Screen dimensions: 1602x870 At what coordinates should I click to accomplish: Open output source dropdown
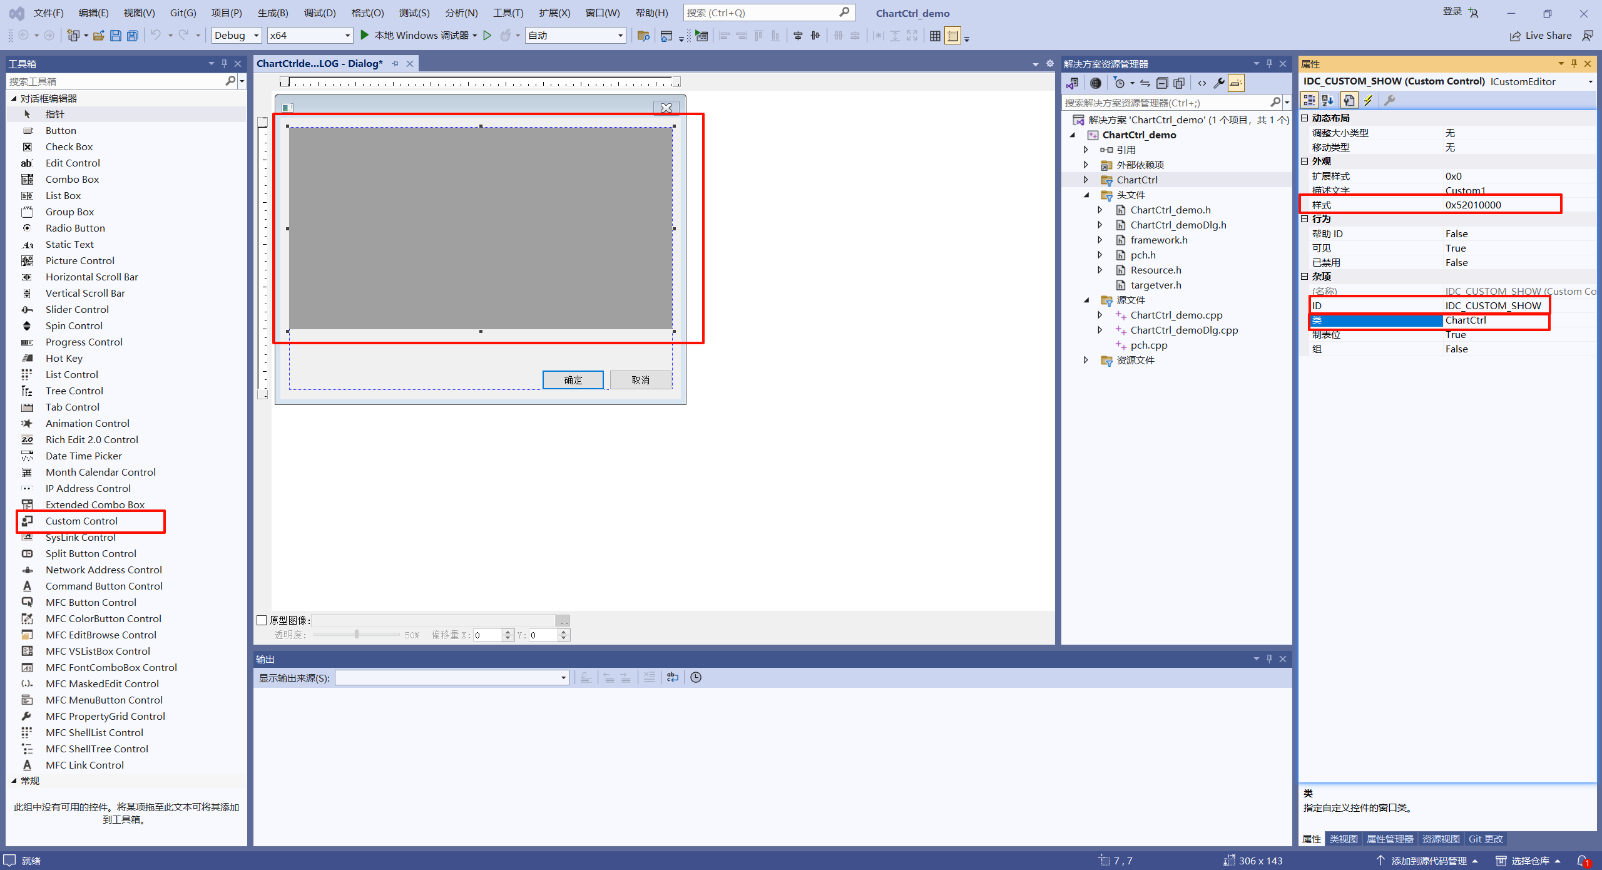tap(563, 677)
